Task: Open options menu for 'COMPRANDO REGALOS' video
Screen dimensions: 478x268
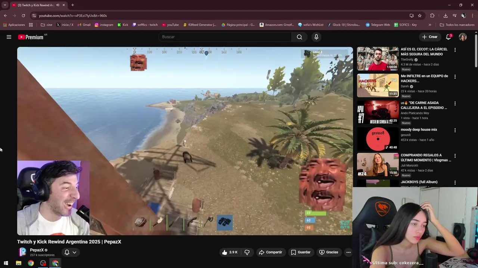Action: (455, 156)
